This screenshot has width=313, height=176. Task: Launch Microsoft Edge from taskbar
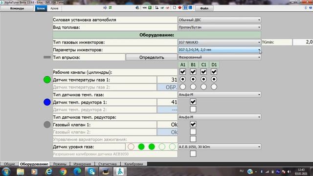77,172
